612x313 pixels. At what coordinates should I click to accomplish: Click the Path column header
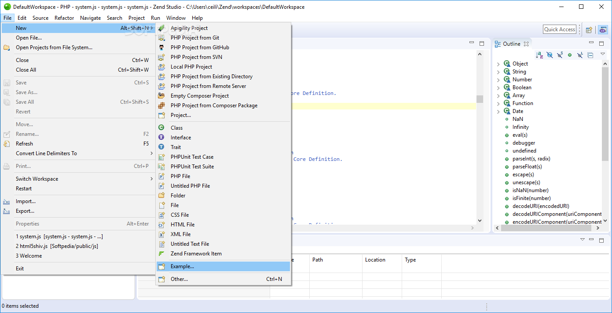coord(336,260)
